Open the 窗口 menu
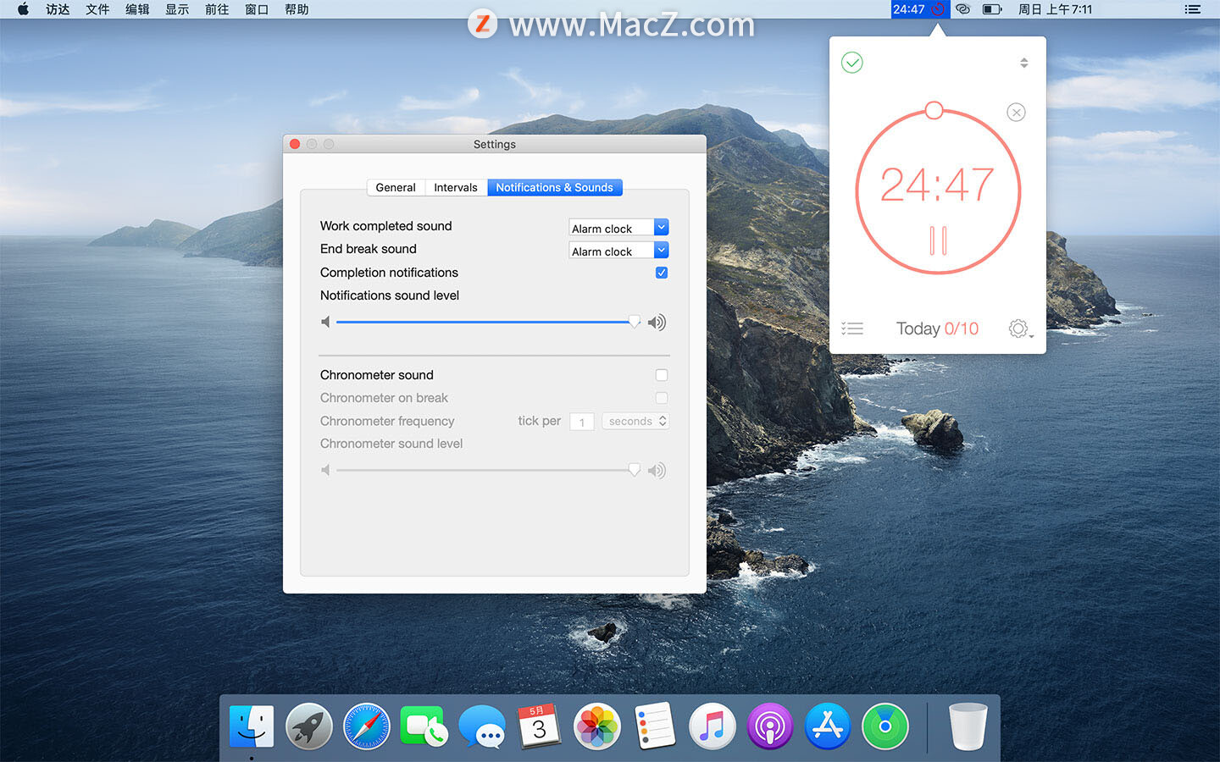 tap(257, 9)
